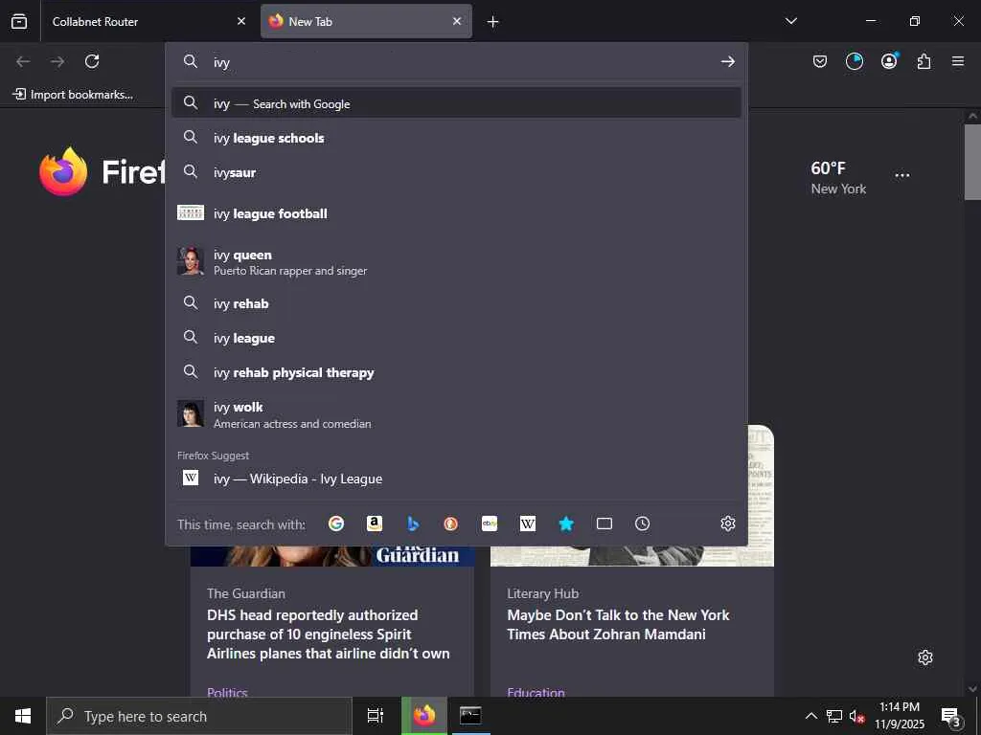Close the New Tab tab
The height and width of the screenshot is (735, 981).
point(457,21)
